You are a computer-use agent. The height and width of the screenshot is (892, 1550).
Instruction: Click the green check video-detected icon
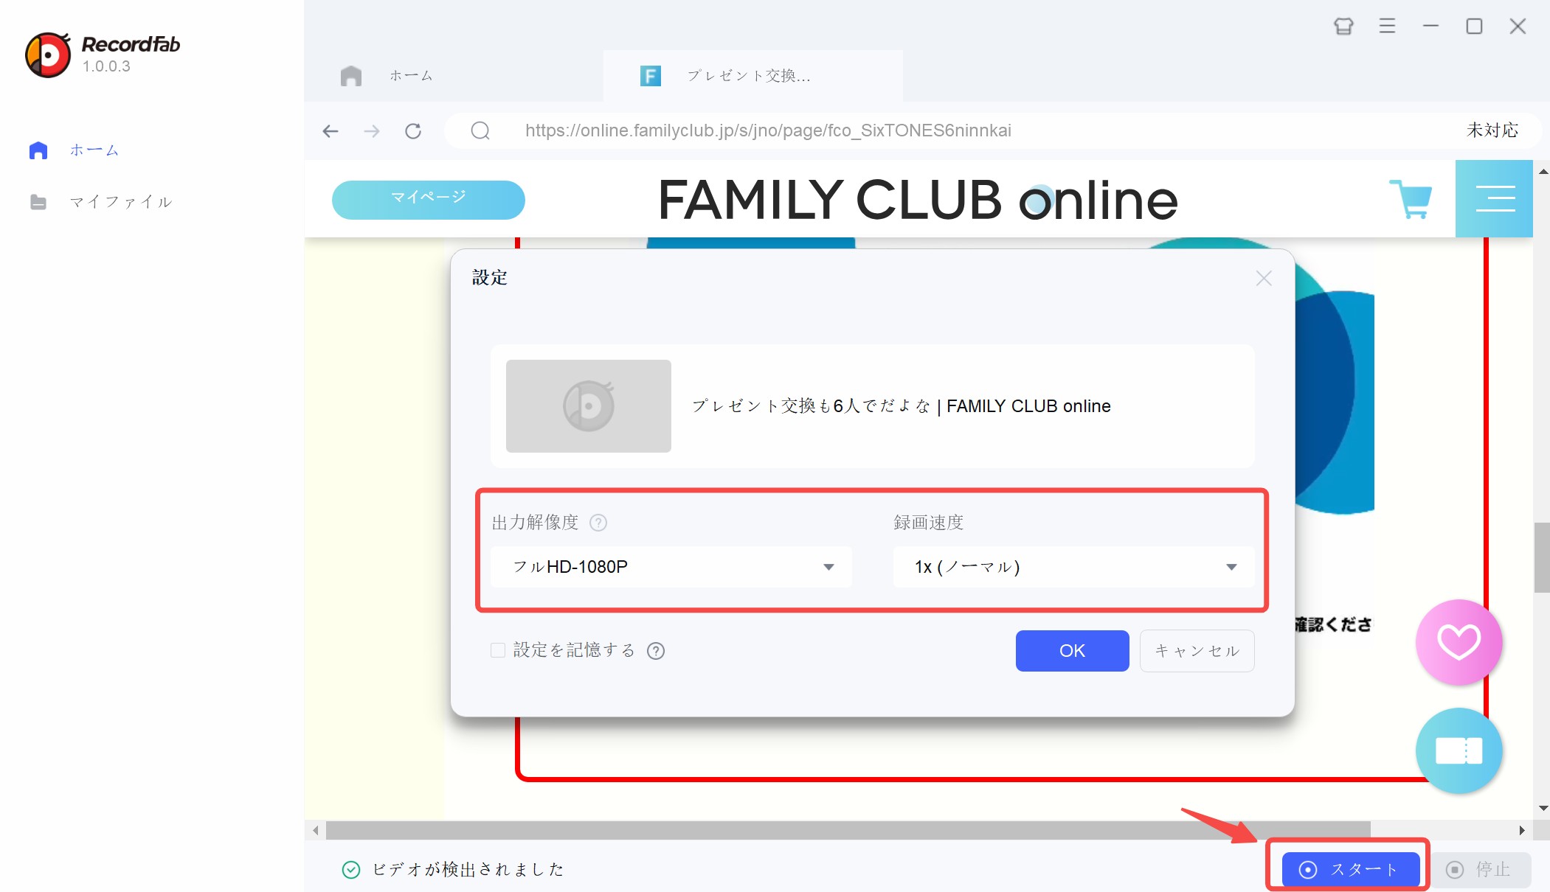(x=351, y=870)
